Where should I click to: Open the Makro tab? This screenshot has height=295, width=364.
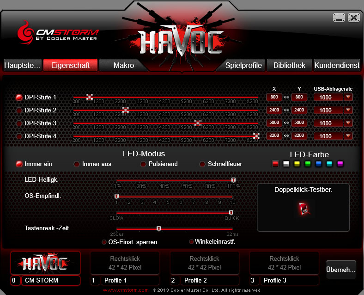123,65
